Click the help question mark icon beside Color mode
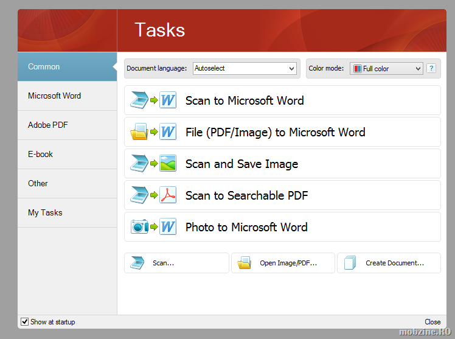The image size is (455, 339). click(431, 68)
